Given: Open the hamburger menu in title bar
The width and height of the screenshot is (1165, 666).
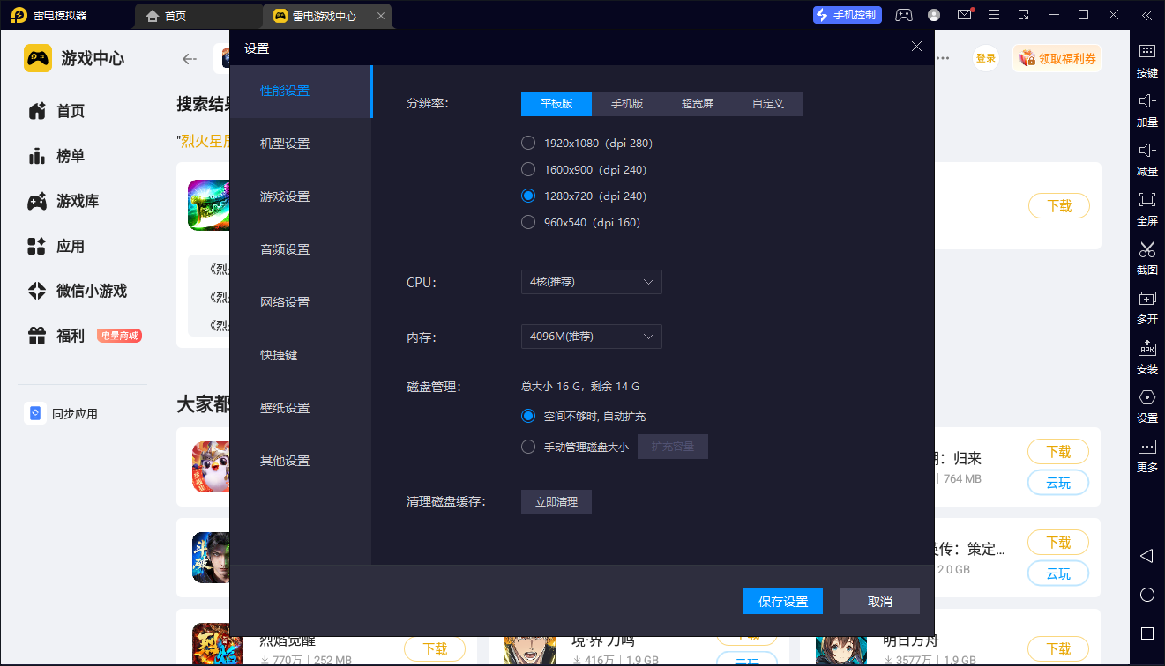Looking at the screenshot, I should pos(994,15).
